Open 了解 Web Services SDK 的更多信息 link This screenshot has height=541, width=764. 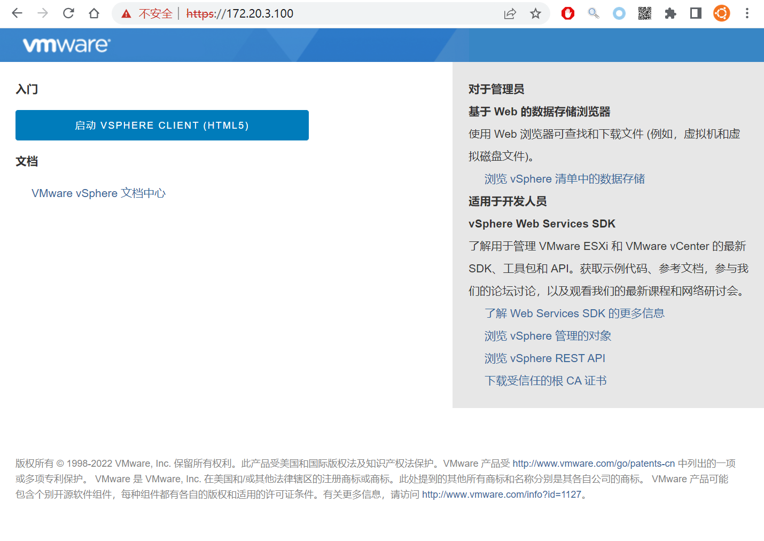tap(574, 313)
